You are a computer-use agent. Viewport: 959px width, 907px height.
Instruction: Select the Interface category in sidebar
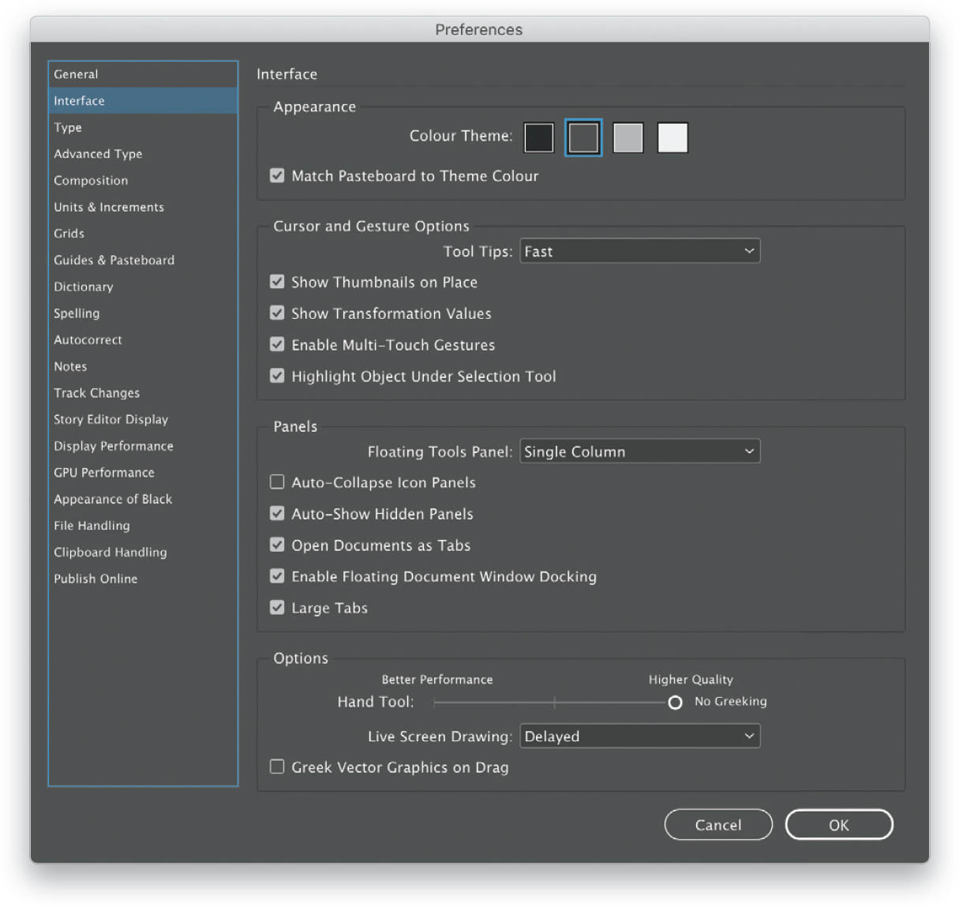(x=143, y=101)
